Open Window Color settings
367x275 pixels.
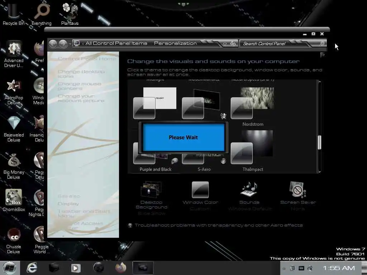pos(200,196)
